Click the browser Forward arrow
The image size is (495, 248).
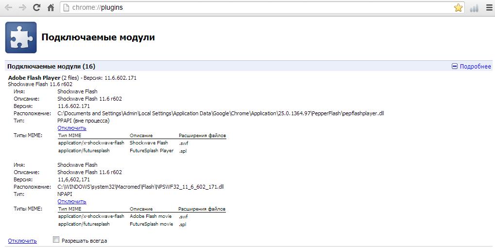(22, 8)
